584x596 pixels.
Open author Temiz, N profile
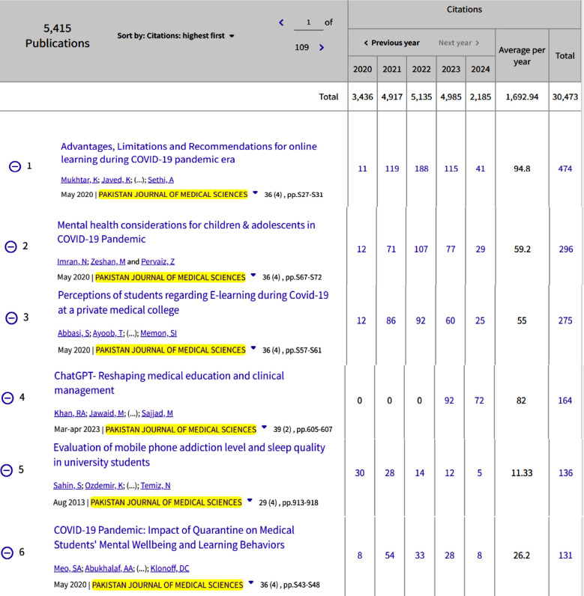click(155, 486)
